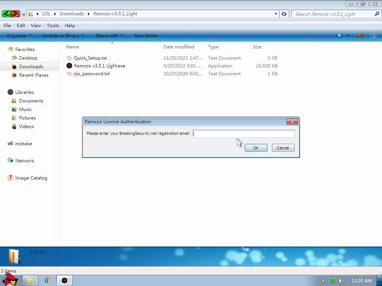Show hidden tray icons arrow
Viewport: 382px width, 286px height.
coord(323,281)
